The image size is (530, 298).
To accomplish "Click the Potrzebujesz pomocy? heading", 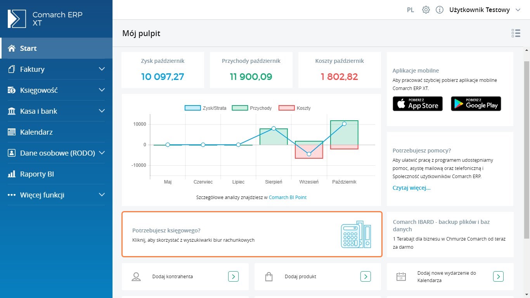I will click(x=422, y=151).
